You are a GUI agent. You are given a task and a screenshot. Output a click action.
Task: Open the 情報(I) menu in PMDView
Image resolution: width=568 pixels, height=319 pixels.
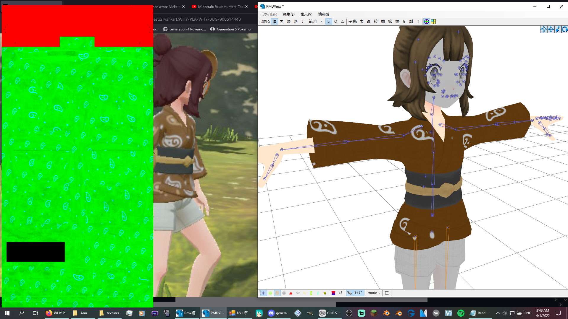[x=323, y=14]
